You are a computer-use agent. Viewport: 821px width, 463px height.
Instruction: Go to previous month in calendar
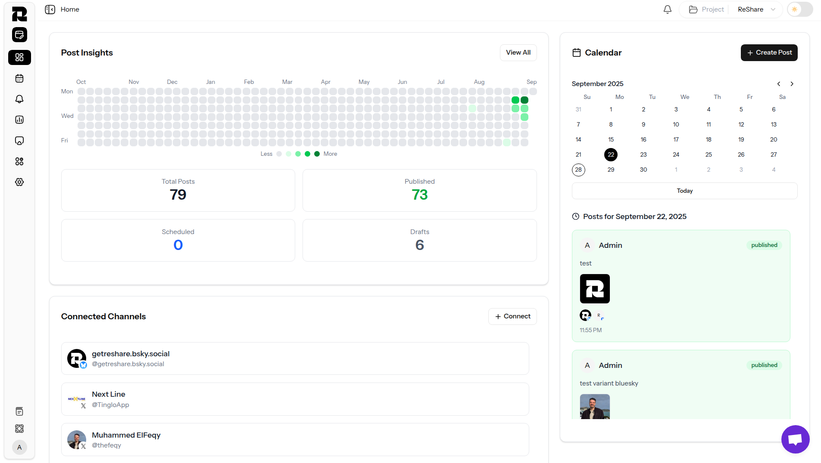(x=779, y=84)
